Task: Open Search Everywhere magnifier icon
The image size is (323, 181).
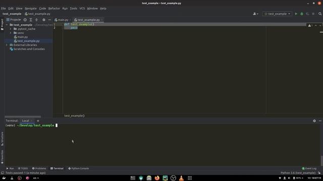Action: click(320, 14)
